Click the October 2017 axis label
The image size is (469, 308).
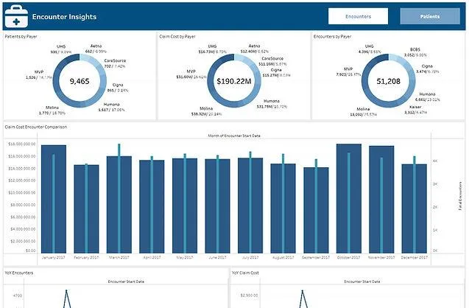click(x=349, y=257)
